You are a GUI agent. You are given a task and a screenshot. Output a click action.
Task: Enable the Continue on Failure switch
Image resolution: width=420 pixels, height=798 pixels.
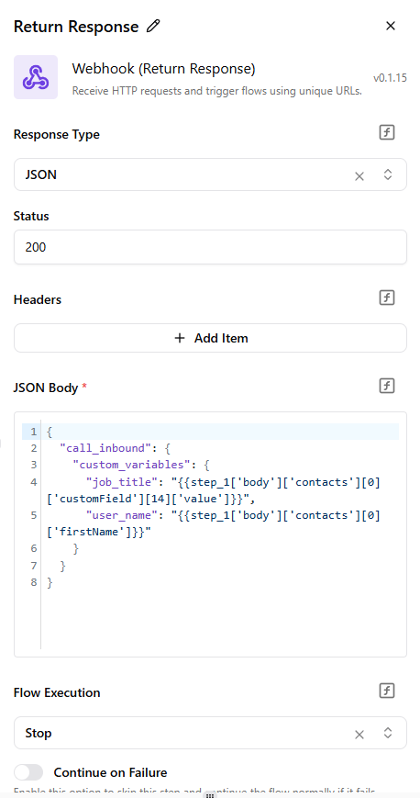(28, 772)
